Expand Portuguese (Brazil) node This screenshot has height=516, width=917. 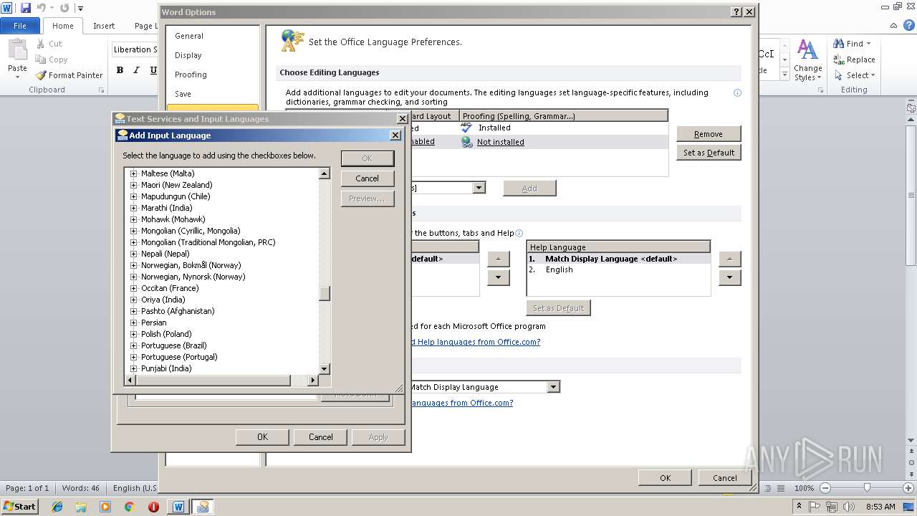pos(133,345)
